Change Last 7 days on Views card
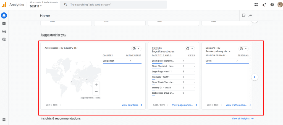Screen dimensions: 283x125 [161, 105]
